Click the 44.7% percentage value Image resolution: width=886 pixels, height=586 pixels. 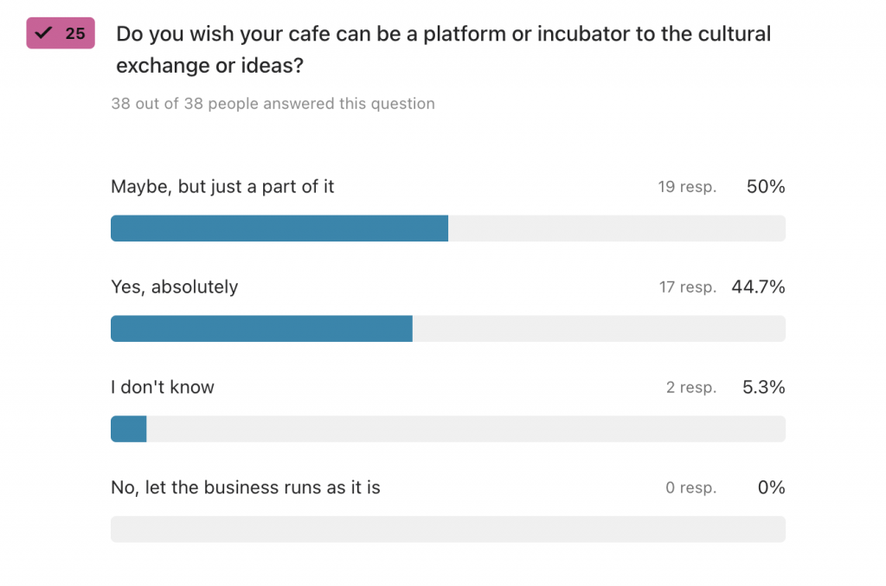(758, 287)
